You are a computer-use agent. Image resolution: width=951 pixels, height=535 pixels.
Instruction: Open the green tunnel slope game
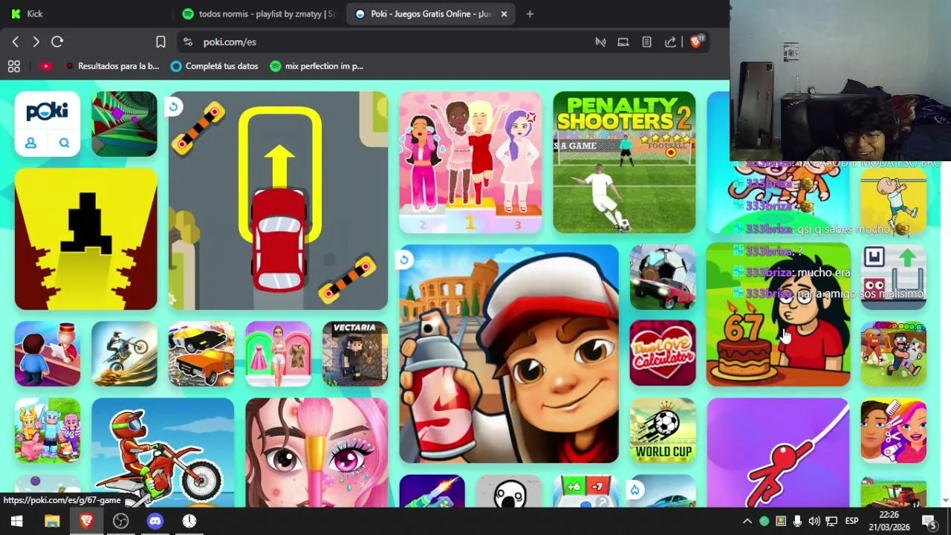(x=124, y=124)
